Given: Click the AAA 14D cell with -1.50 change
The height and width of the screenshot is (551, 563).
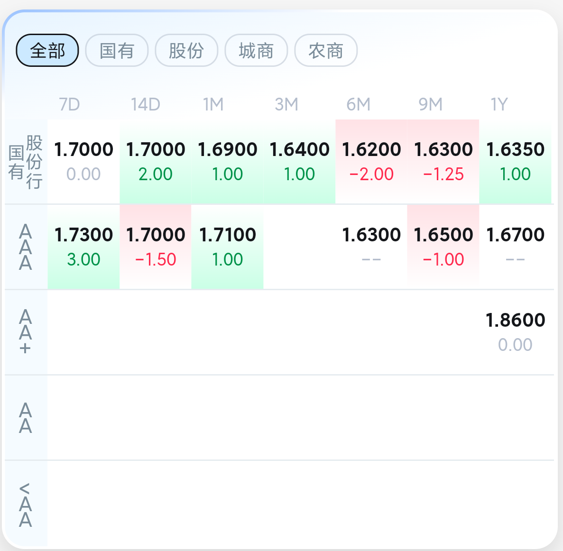Looking at the screenshot, I should coord(156,247).
